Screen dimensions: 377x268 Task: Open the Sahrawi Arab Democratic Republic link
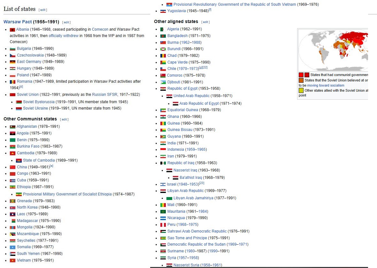(x=197, y=231)
